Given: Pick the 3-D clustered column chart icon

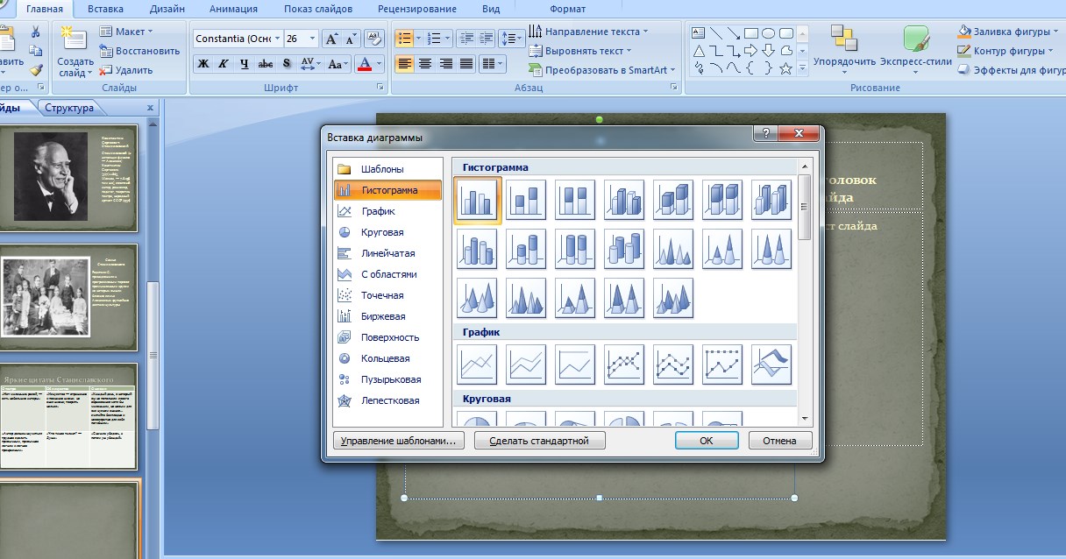Looking at the screenshot, I should (x=624, y=200).
